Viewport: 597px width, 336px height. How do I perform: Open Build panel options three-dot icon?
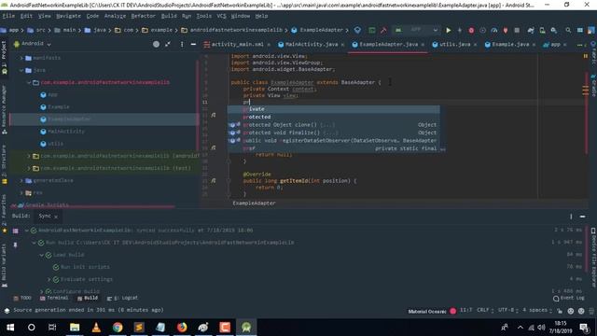click(x=571, y=217)
